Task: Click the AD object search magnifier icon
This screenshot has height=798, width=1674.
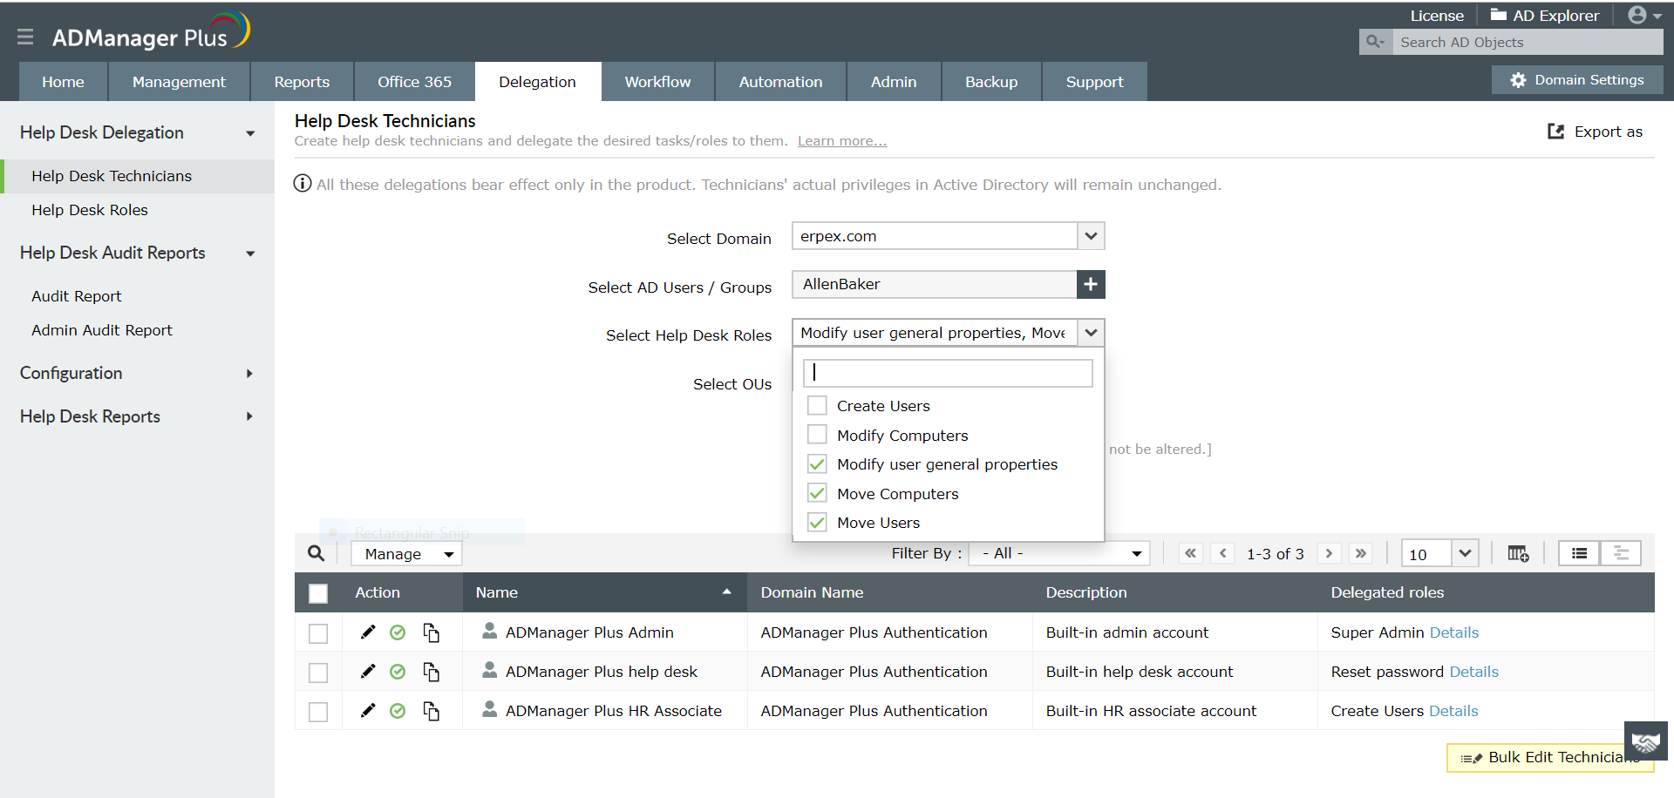Action: 1375,42
